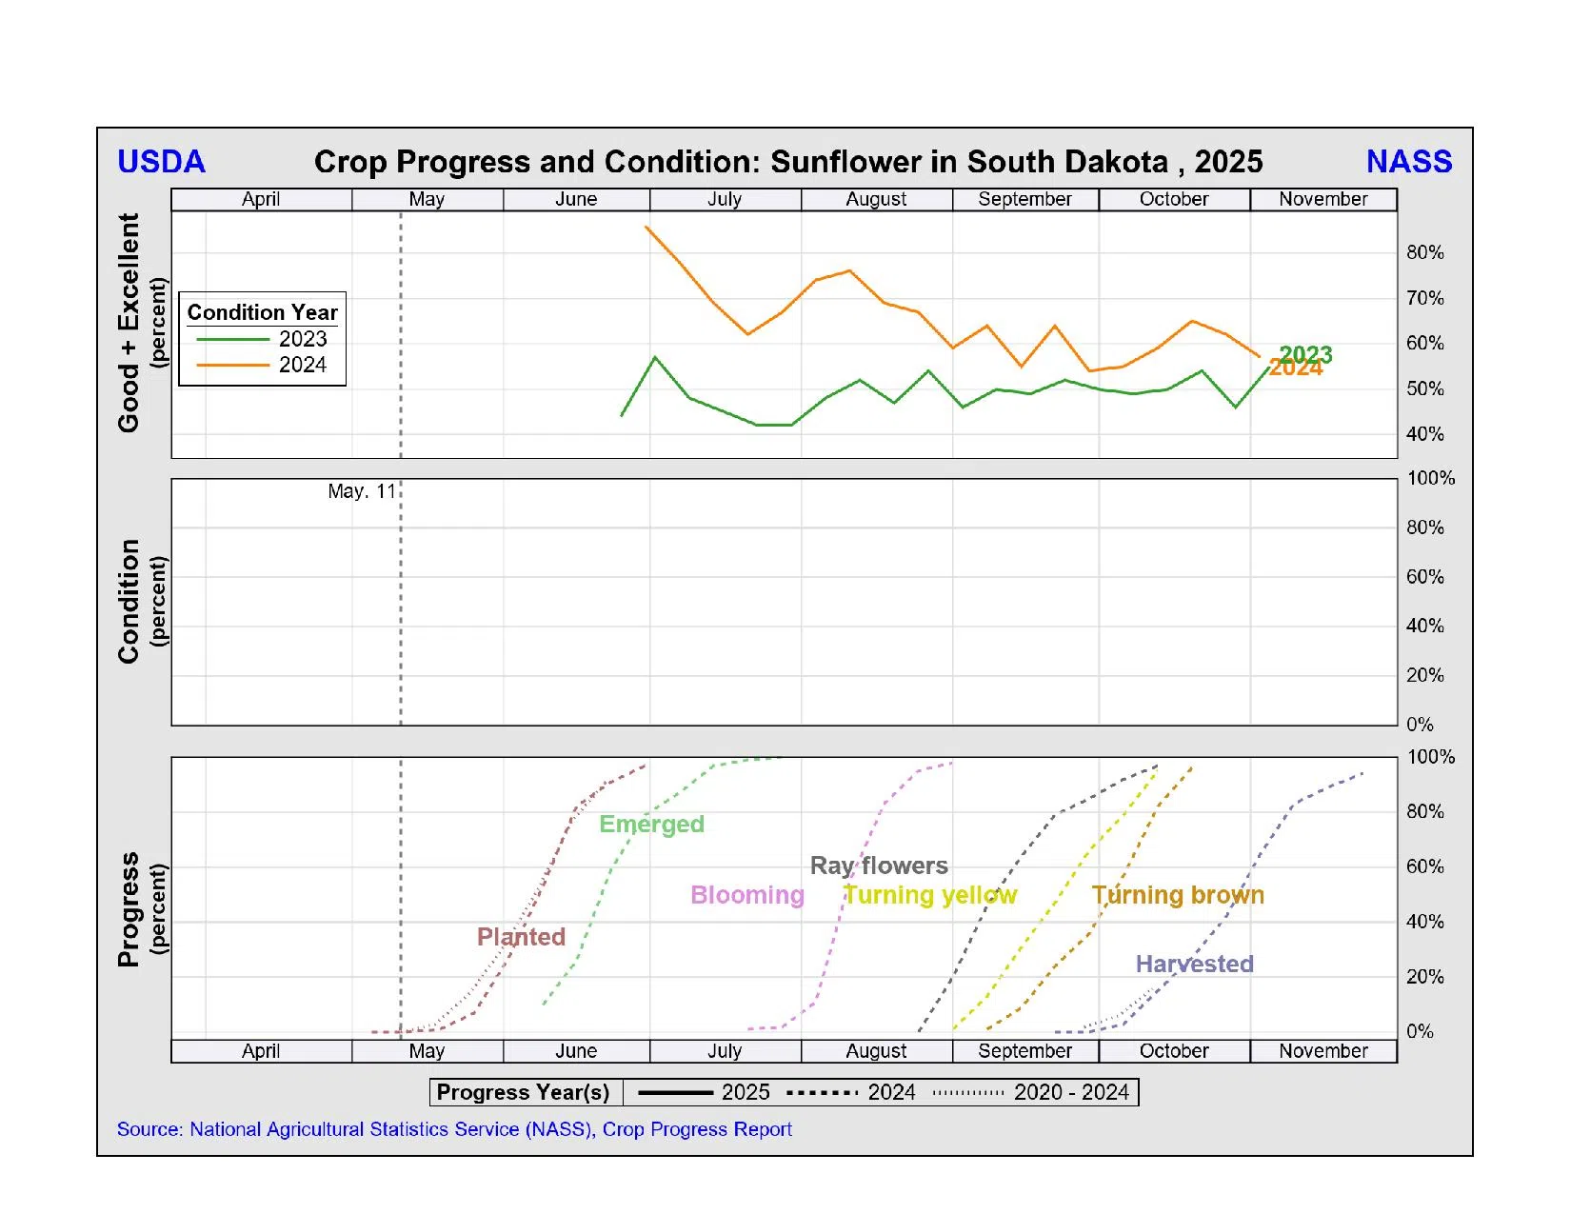Select the Blooming series label

[746, 895]
